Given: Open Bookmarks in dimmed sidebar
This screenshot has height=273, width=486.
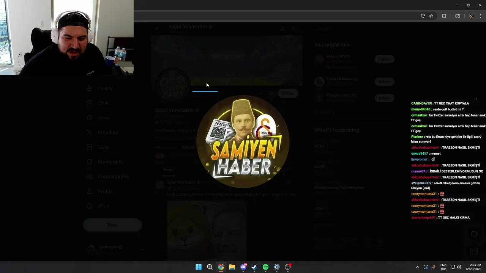Looking at the screenshot, I should [x=105, y=162].
